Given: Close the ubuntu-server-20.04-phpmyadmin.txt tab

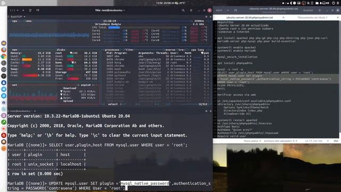Looking at the screenshot, I should [x=283, y=18].
